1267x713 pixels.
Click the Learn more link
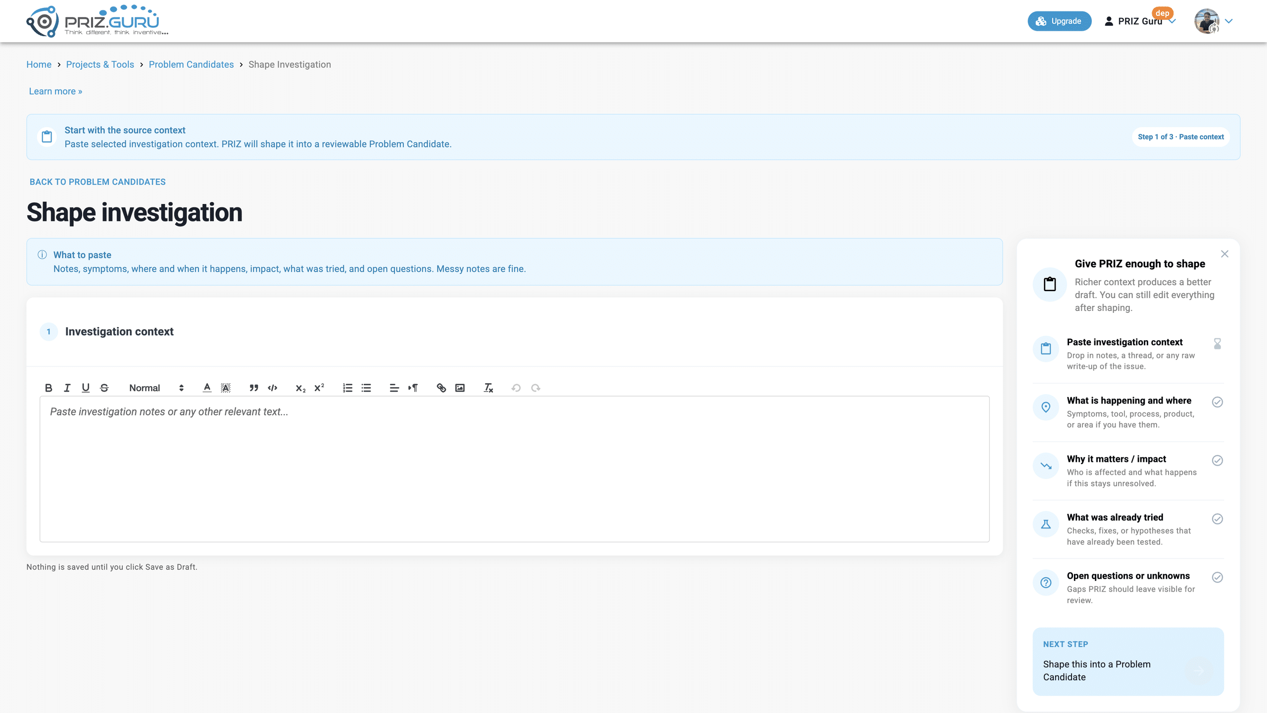(55, 91)
